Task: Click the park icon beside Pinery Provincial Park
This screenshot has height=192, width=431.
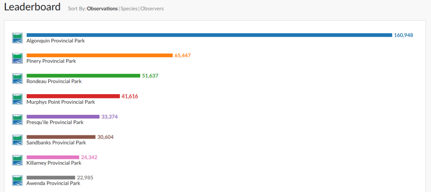Action: point(17,58)
